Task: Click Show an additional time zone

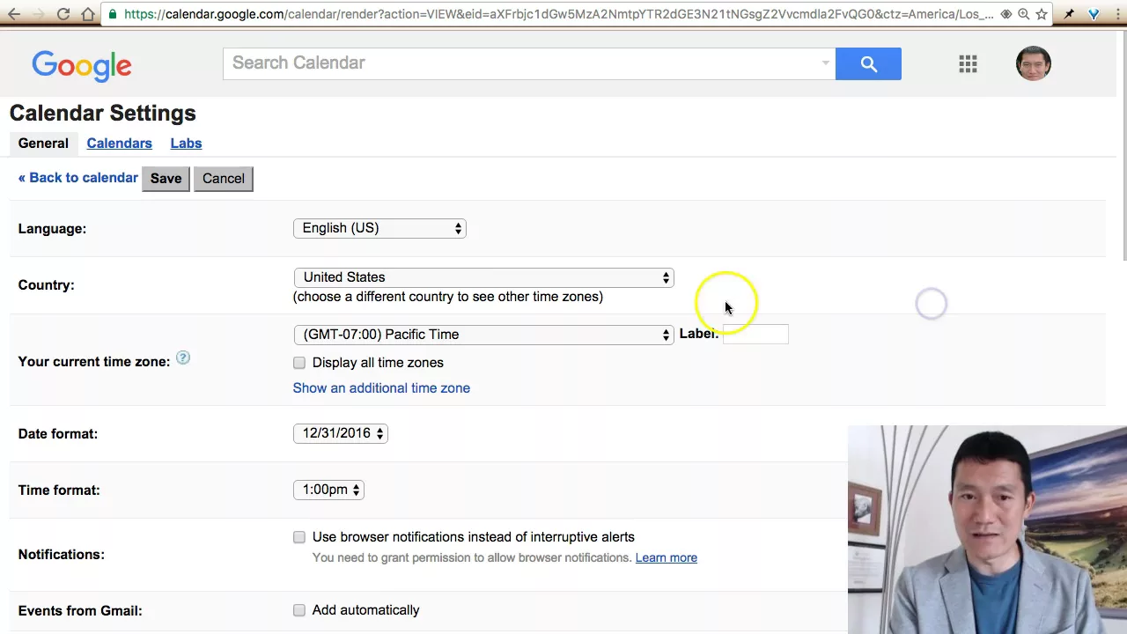Action: (x=381, y=388)
